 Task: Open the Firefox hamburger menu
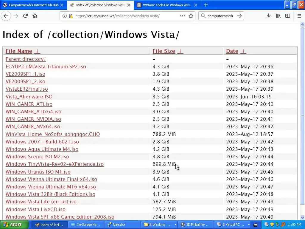pos(299,16)
